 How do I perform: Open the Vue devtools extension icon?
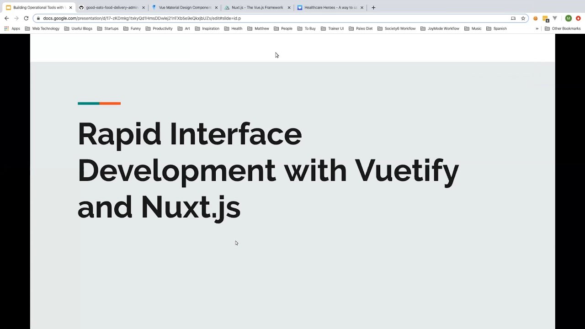[555, 18]
